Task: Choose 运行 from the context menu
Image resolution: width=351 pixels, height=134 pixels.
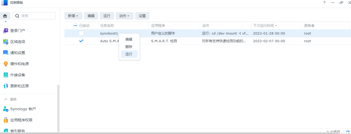Action: (x=129, y=54)
